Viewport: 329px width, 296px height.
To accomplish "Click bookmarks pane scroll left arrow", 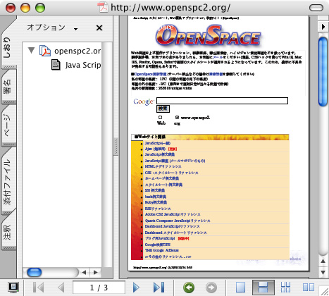I will click(84, 273).
